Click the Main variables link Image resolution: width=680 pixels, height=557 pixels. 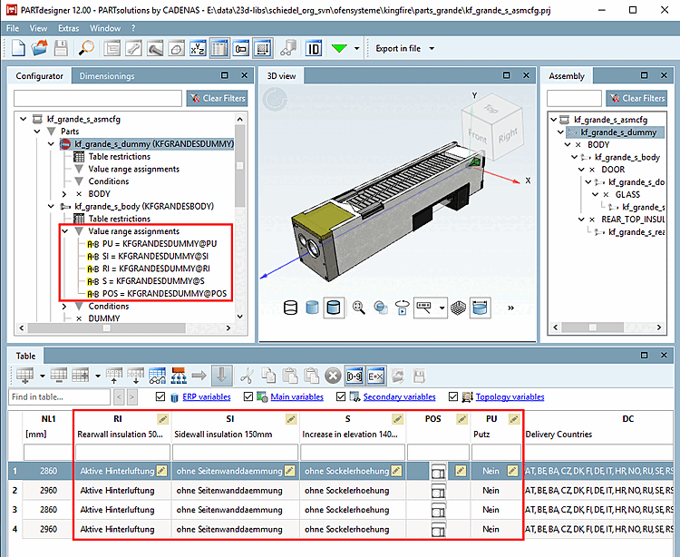tap(296, 396)
